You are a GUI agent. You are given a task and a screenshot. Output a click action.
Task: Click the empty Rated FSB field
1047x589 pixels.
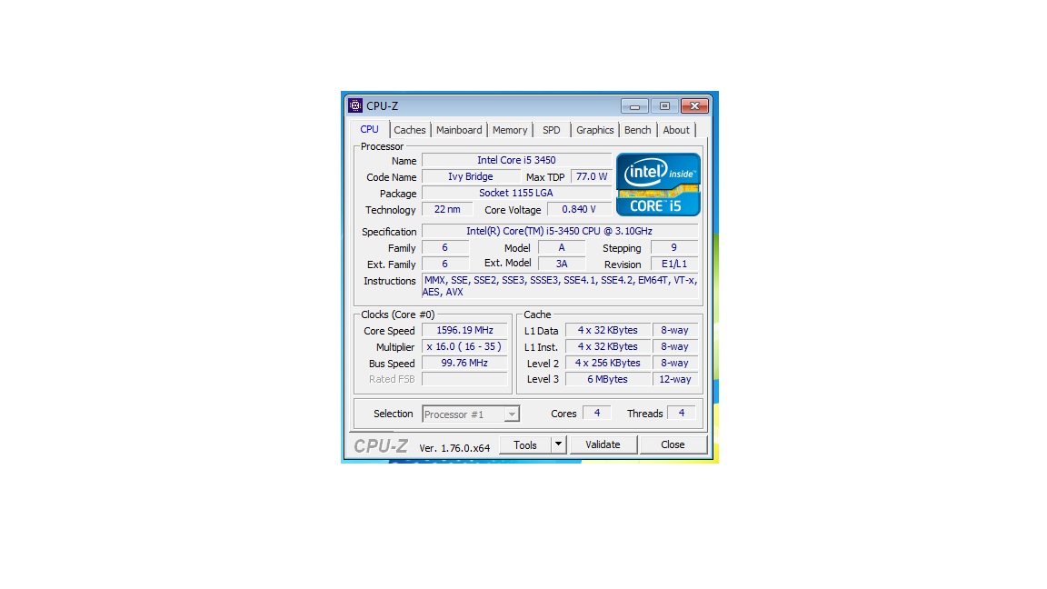pyautogui.click(x=464, y=379)
